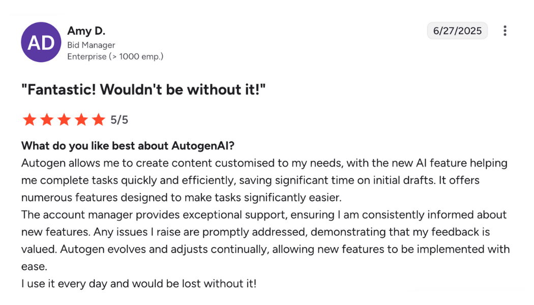
Task: Select the Bid Manager job title
Action: click(91, 45)
